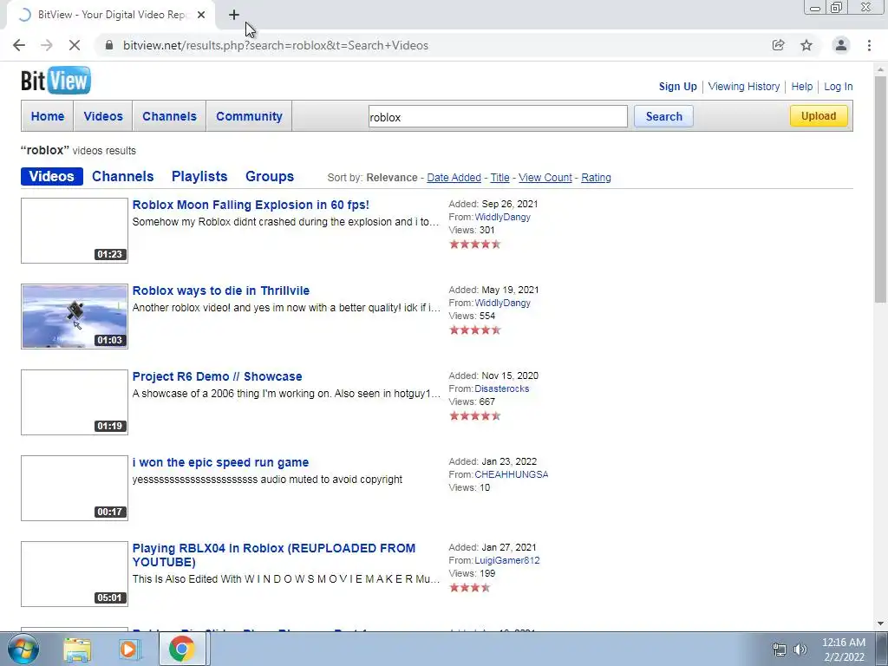The image size is (888, 666).
Task: Click the Sign Up link
Action: (678, 87)
